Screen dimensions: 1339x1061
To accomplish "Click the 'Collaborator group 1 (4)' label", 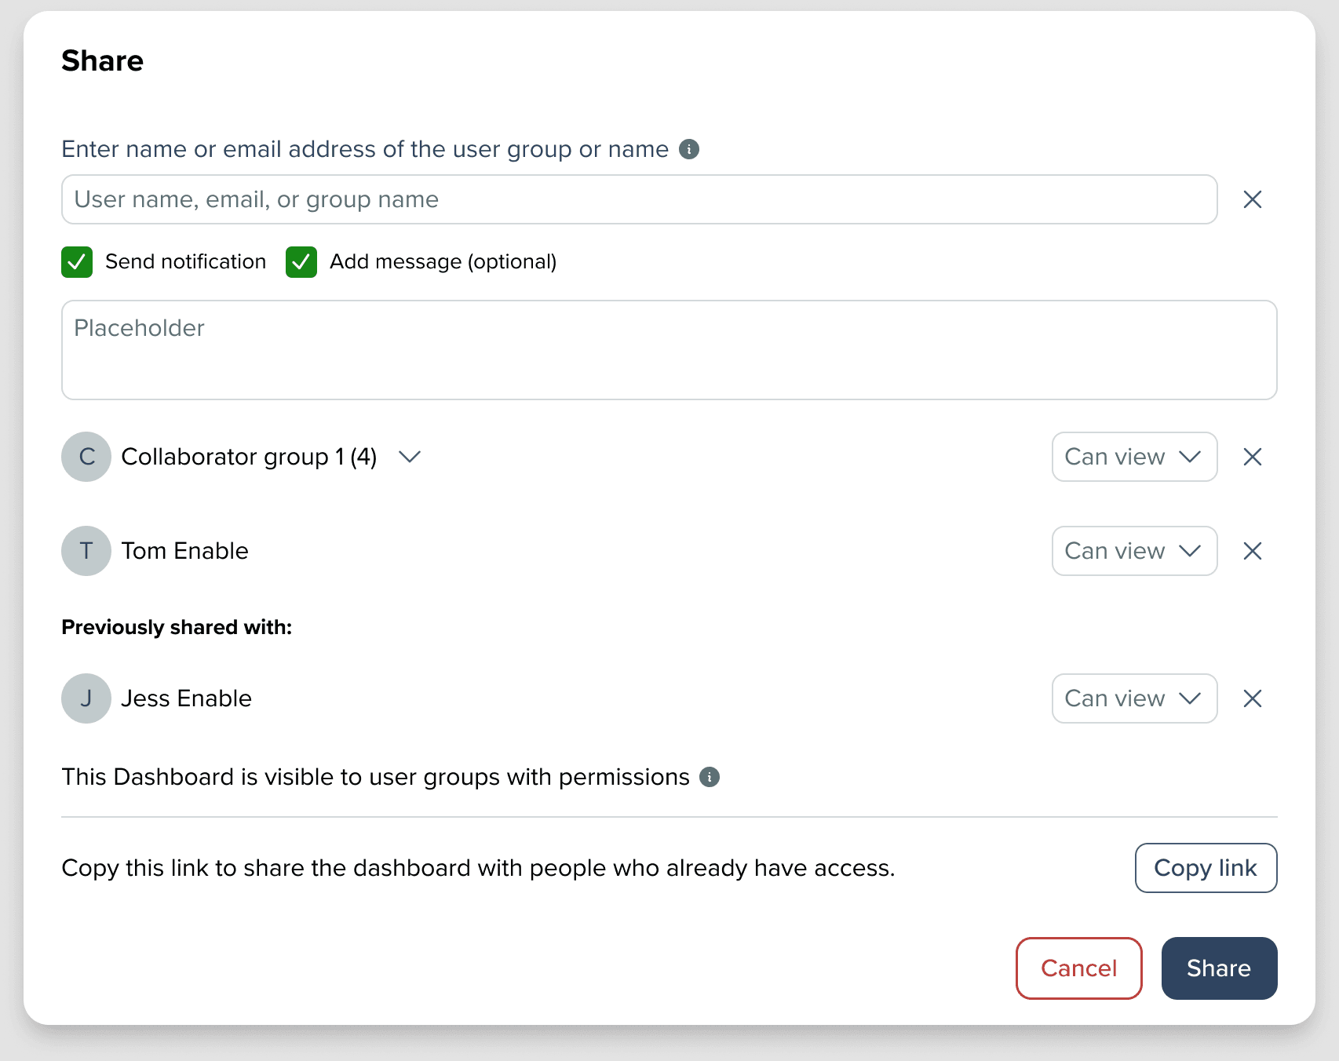I will pyautogui.click(x=249, y=457).
